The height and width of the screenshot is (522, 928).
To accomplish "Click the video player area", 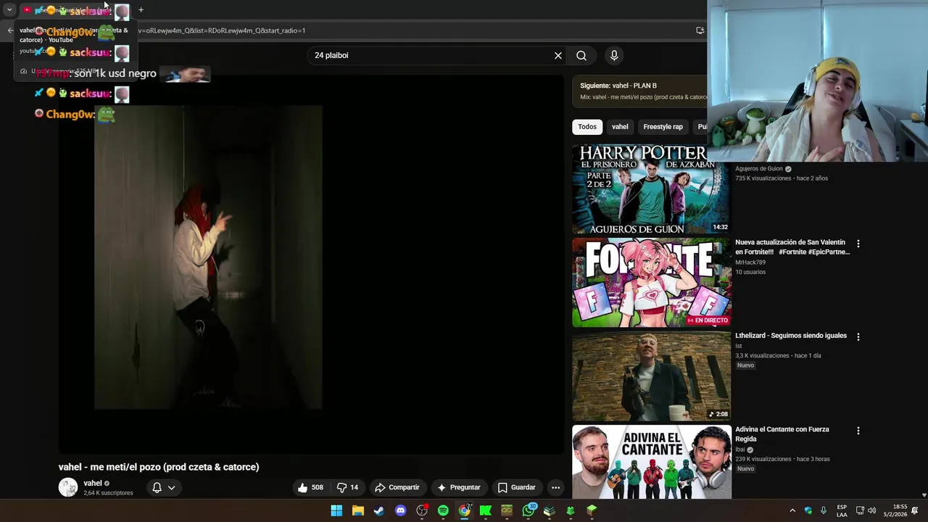I will pyautogui.click(x=311, y=265).
